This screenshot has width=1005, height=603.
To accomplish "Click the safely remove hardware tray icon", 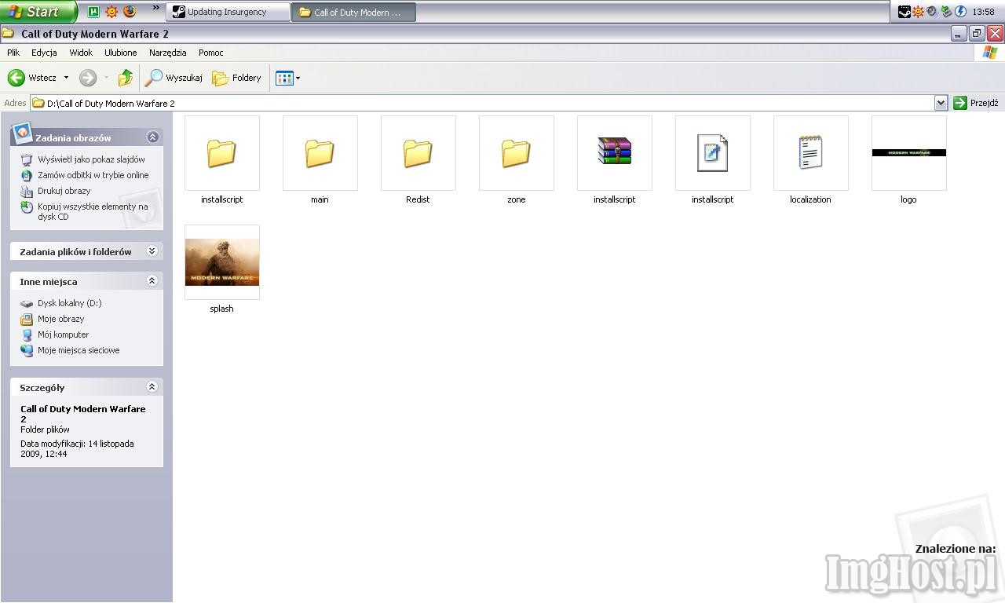I will (x=946, y=12).
